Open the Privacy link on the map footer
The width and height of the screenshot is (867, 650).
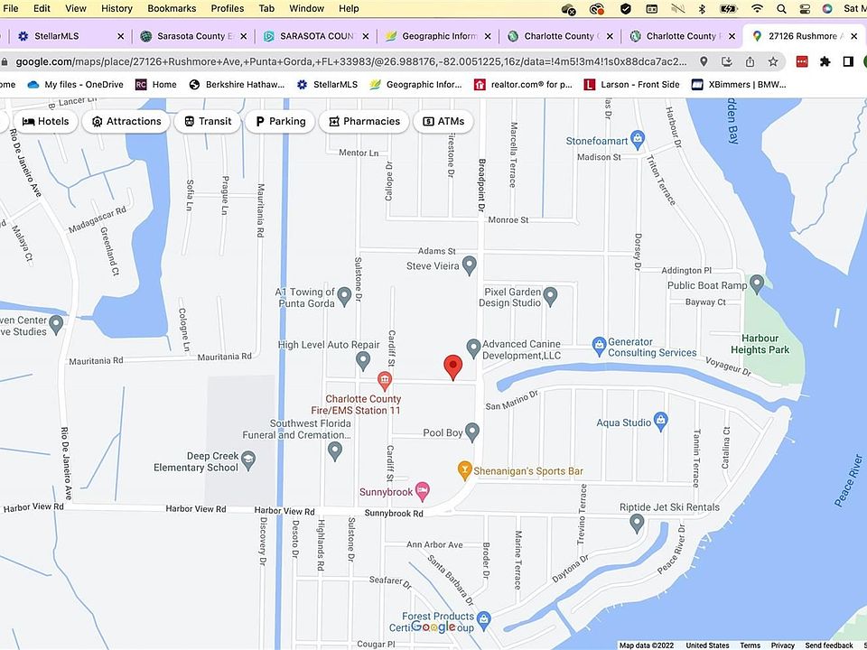pos(782,645)
